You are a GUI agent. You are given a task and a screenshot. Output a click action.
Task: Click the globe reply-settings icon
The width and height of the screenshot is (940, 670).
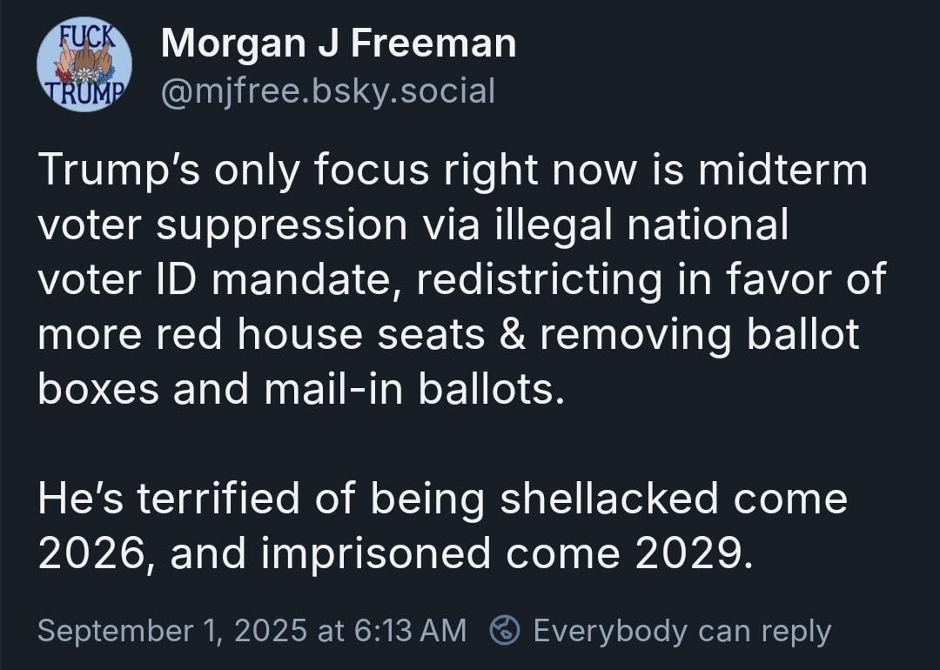[504, 631]
